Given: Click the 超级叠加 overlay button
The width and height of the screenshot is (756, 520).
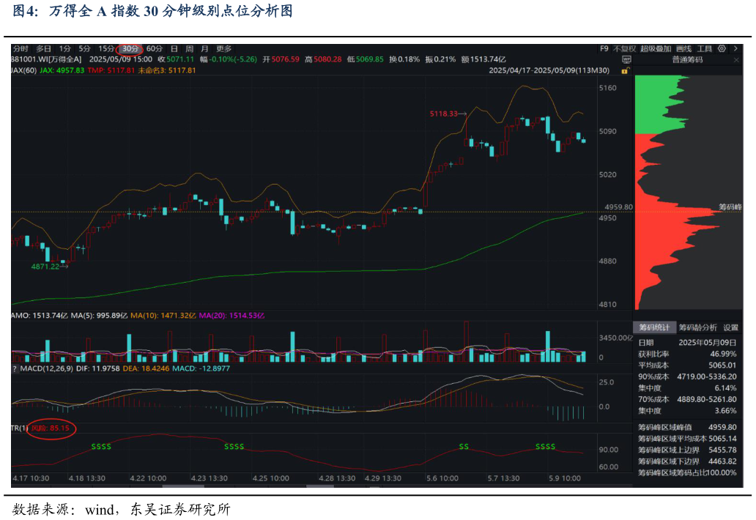Looking at the screenshot, I should pyautogui.click(x=655, y=48).
